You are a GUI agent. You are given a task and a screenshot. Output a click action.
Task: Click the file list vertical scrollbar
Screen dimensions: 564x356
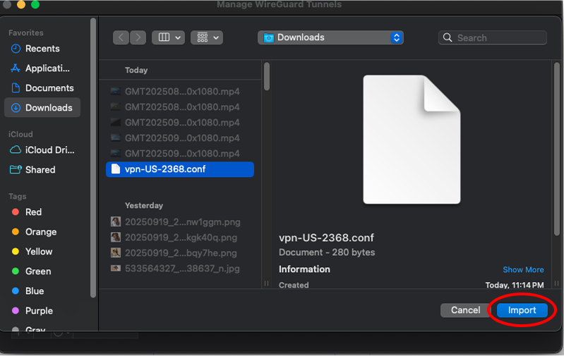[x=267, y=76]
